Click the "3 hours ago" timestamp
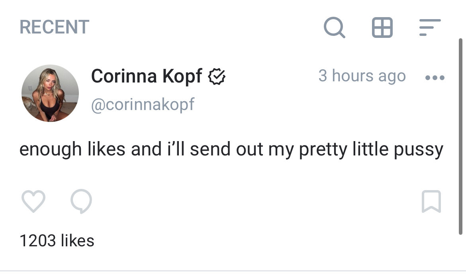Screen dimensions: 466x279 coord(362,76)
